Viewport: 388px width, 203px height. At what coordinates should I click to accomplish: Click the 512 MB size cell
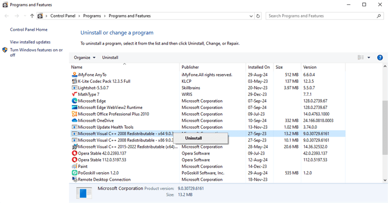[292, 75]
